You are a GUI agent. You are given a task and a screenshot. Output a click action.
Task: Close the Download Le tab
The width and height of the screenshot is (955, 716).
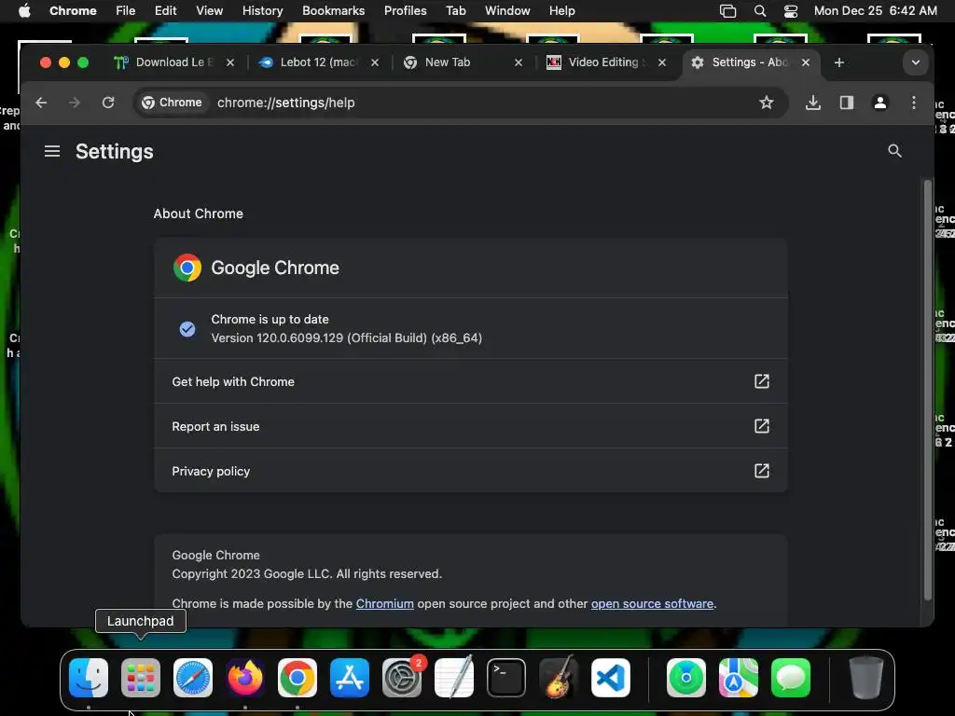tap(230, 62)
